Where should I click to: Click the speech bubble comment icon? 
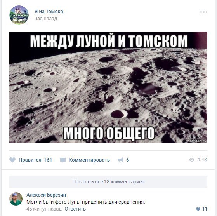pyautogui.click(x=63, y=160)
